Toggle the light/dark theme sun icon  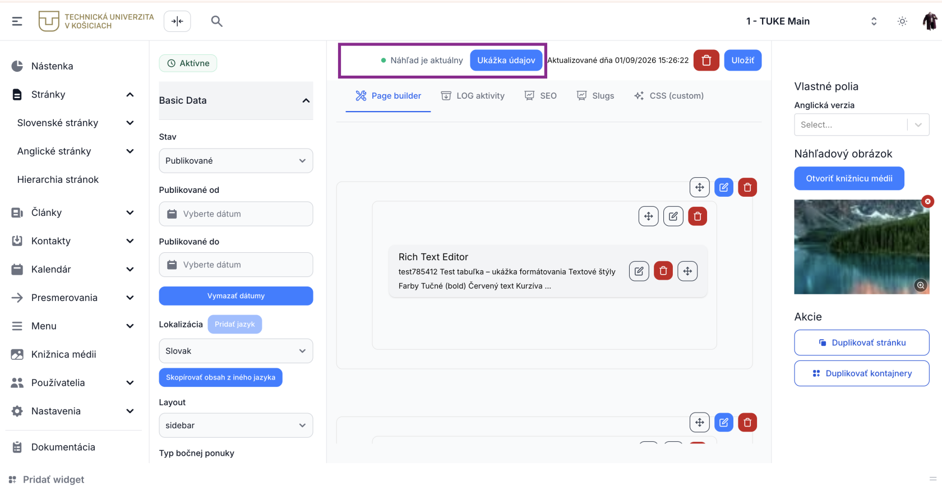tap(902, 21)
